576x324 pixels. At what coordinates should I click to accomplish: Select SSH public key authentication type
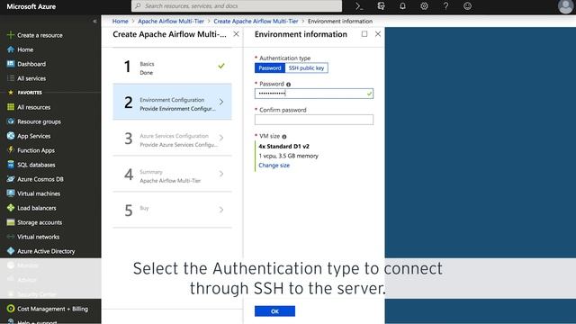coord(306,68)
